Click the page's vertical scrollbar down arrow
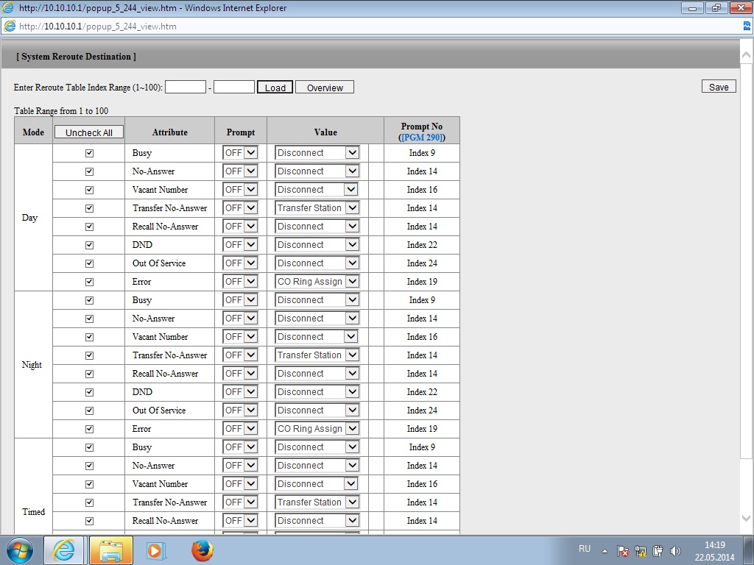Image resolution: width=754 pixels, height=565 pixels. pos(747,518)
